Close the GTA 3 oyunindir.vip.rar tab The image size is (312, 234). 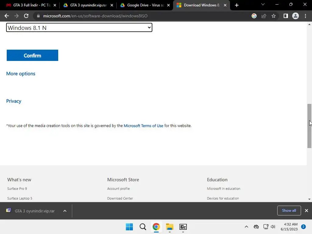coord(112,5)
